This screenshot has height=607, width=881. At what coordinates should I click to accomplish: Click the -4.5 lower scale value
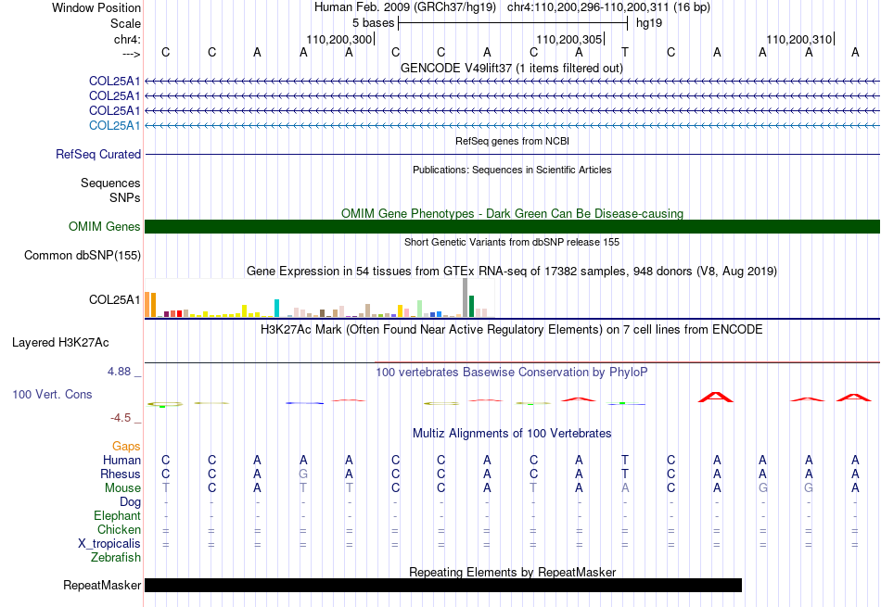(121, 417)
